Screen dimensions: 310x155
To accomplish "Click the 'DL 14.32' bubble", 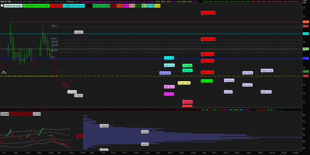I will tap(247, 85).
